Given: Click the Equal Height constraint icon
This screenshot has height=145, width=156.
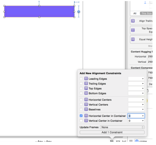Looking at the screenshot, I should point(133,39).
